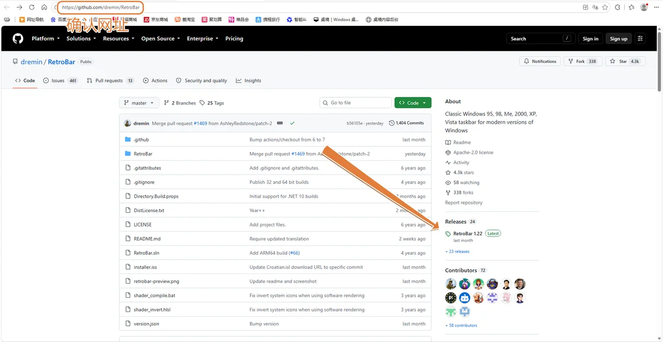Open the dremin owner link
This screenshot has width=663, height=342.
[x=31, y=62]
